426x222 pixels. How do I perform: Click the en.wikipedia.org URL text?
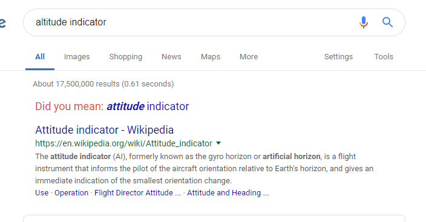point(123,143)
